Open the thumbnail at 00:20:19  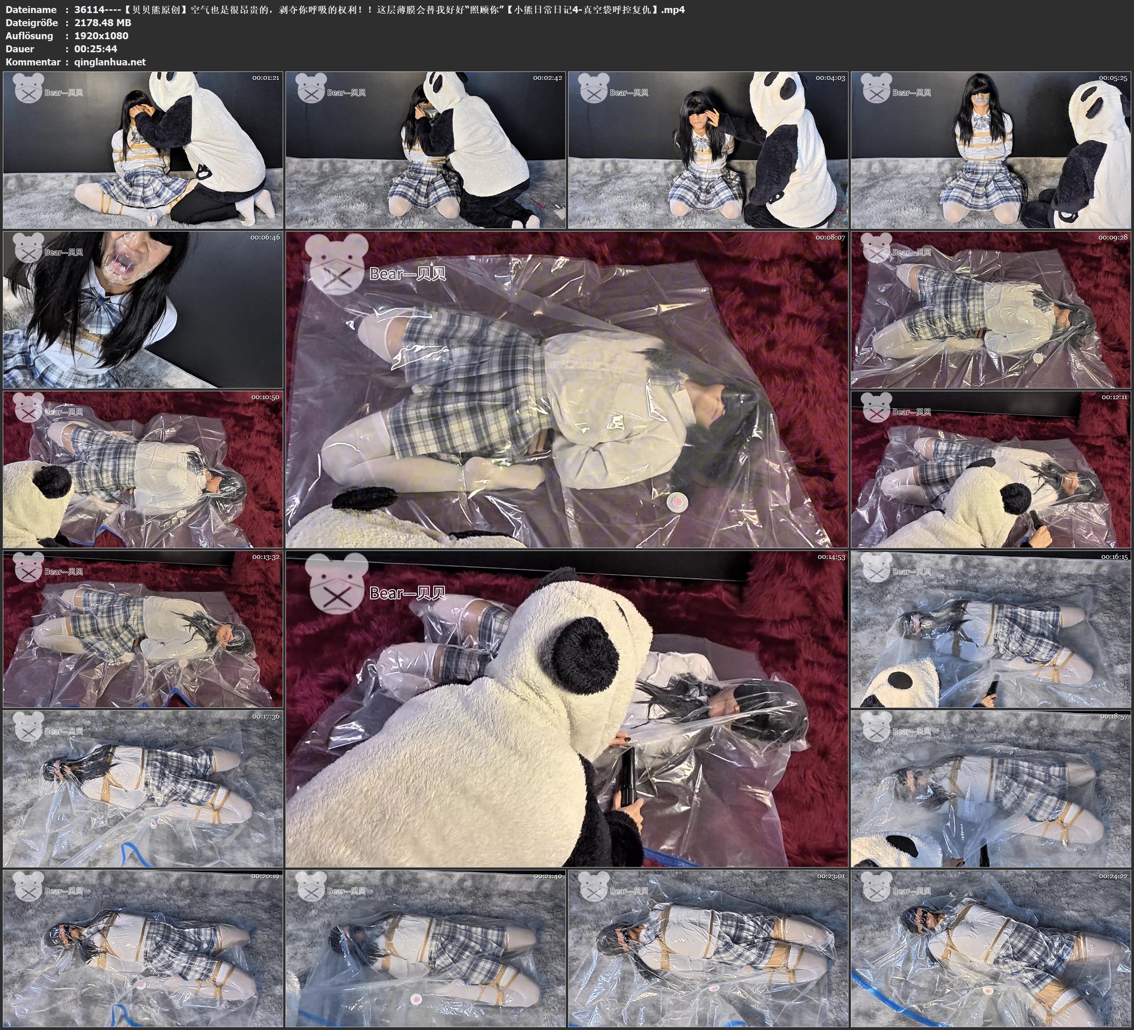click(x=143, y=948)
